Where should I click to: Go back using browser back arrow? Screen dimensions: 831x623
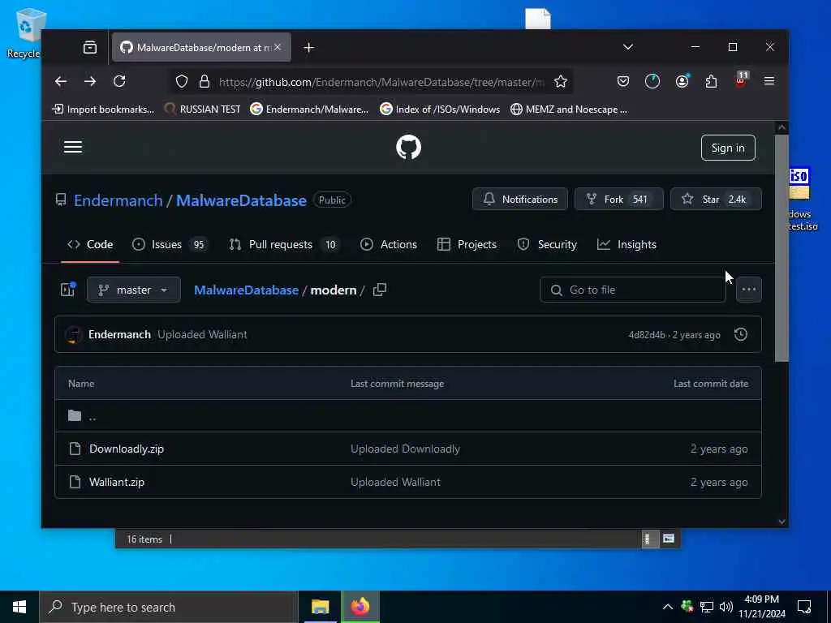61,81
